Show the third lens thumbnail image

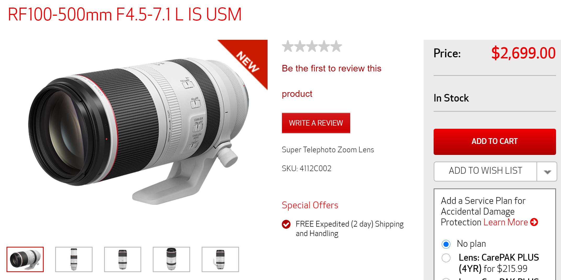[x=123, y=259]
